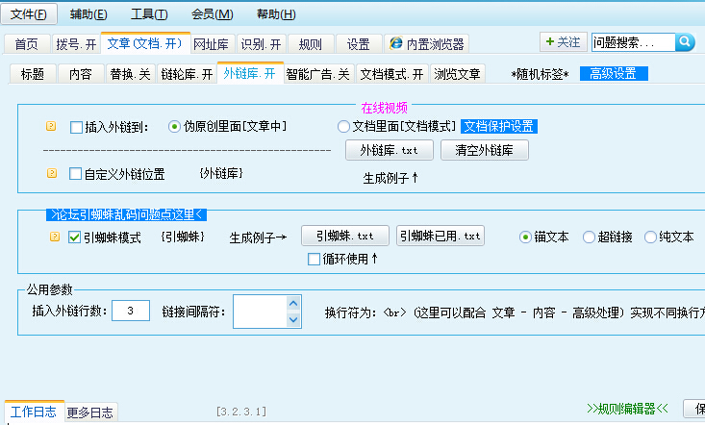
Task: Enable the 插入外链到 checkbox
Action: pyautogui.click(x=77, y=126)
